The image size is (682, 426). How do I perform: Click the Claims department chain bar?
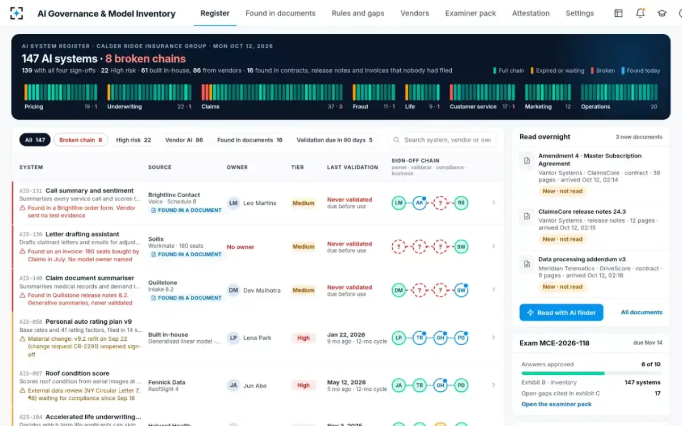pos(272,93)
